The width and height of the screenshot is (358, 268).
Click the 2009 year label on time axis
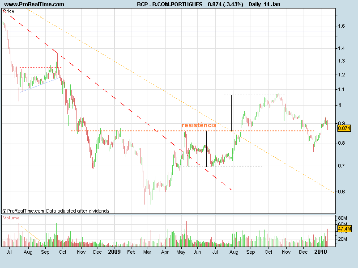click(x=114, y=252)
